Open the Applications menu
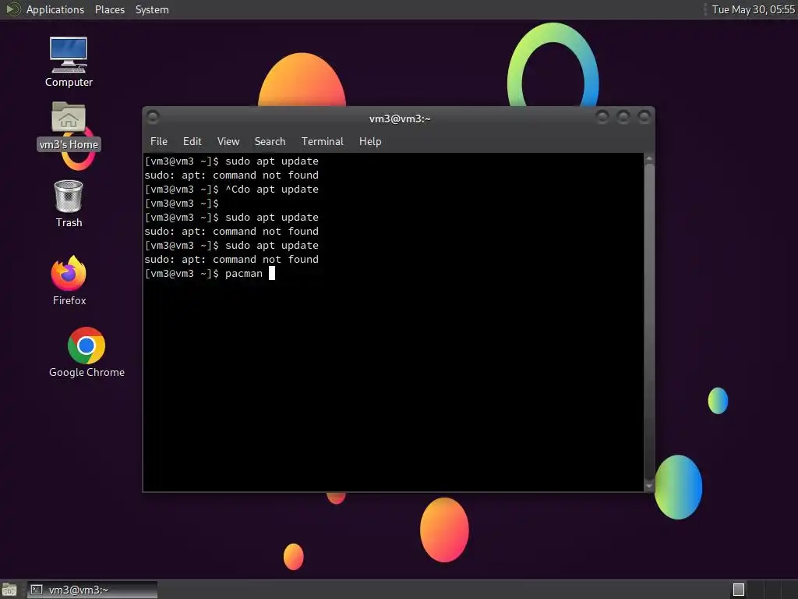 55,9
